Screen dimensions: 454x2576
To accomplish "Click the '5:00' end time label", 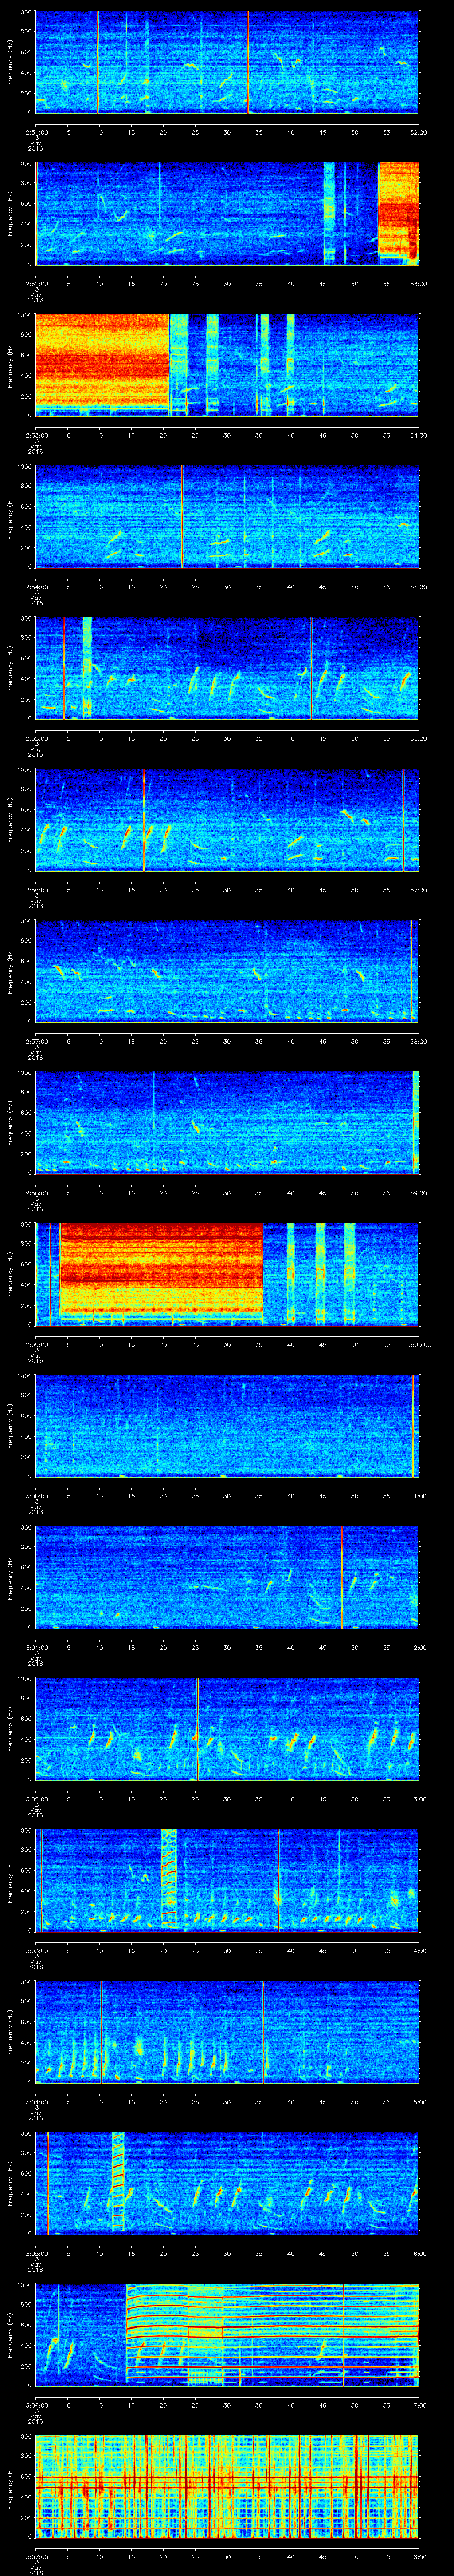I will pyautogui.click(x=420, y=2101).
